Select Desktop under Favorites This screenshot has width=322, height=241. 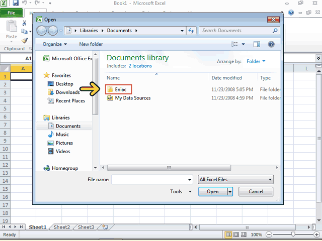[x=60, y=84]
